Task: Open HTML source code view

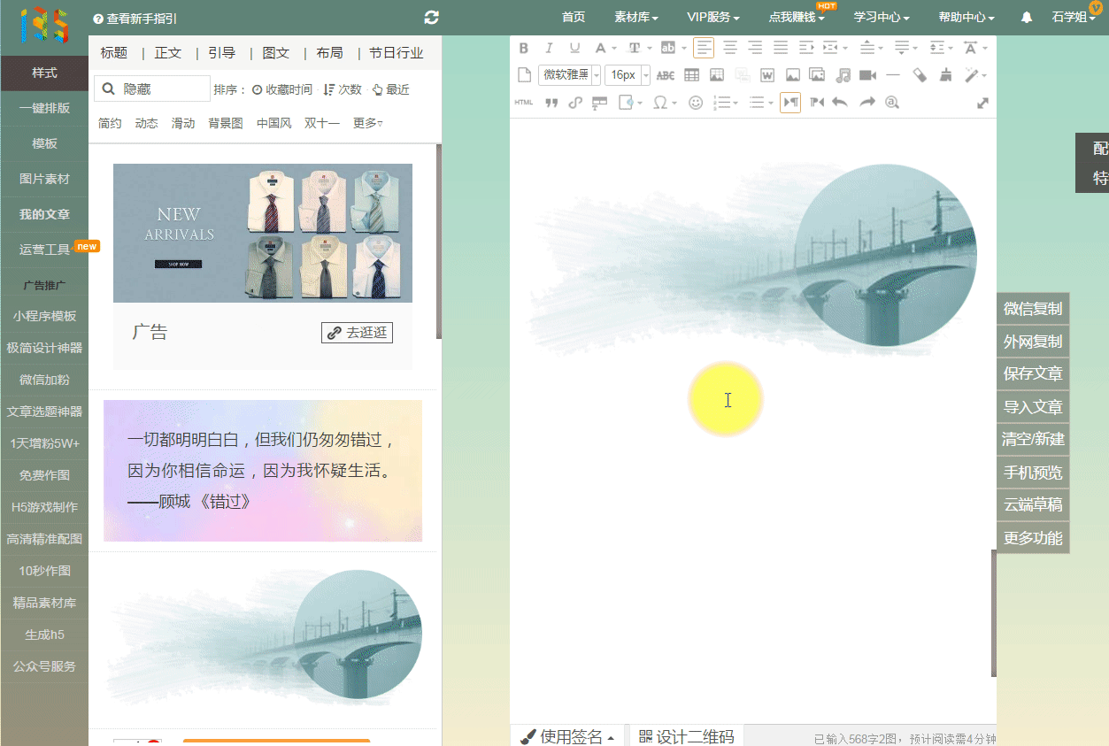Action: (523, 103)
